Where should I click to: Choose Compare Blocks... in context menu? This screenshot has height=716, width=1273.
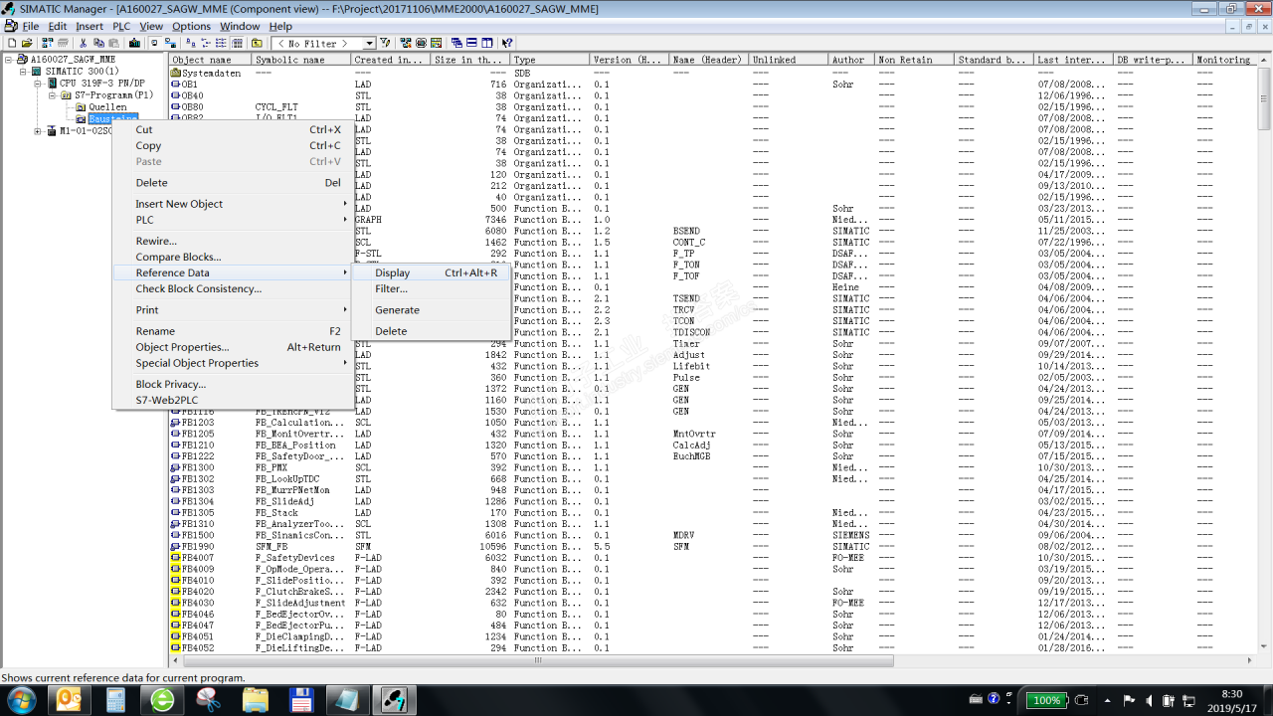pyautogui.click(x=234, y=257)
